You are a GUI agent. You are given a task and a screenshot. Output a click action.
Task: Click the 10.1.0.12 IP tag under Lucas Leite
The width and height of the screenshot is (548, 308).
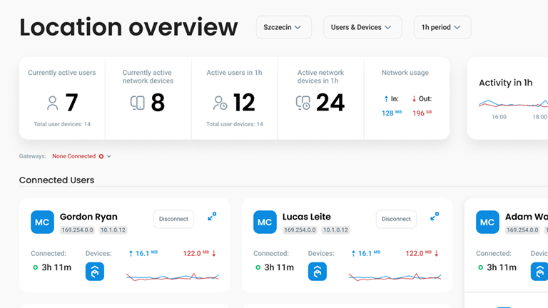tap(335, 230)
